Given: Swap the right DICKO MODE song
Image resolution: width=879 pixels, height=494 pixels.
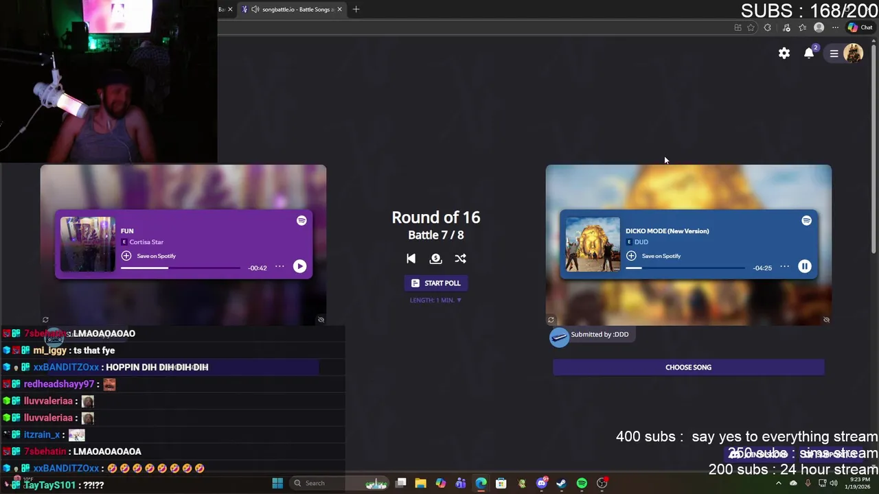Looking at the screenshot, I should click(550, 320).
